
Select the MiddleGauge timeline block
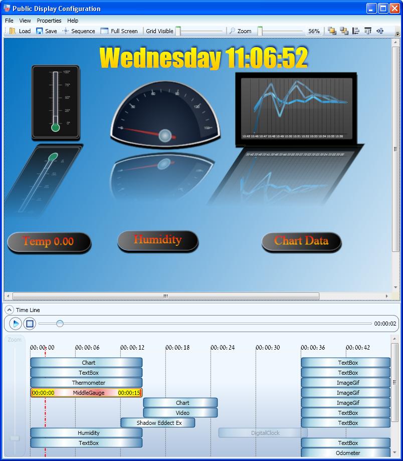86,393
